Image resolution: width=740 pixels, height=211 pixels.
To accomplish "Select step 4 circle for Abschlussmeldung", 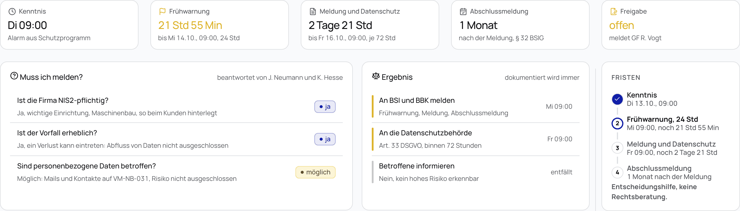I will point(617,172).
